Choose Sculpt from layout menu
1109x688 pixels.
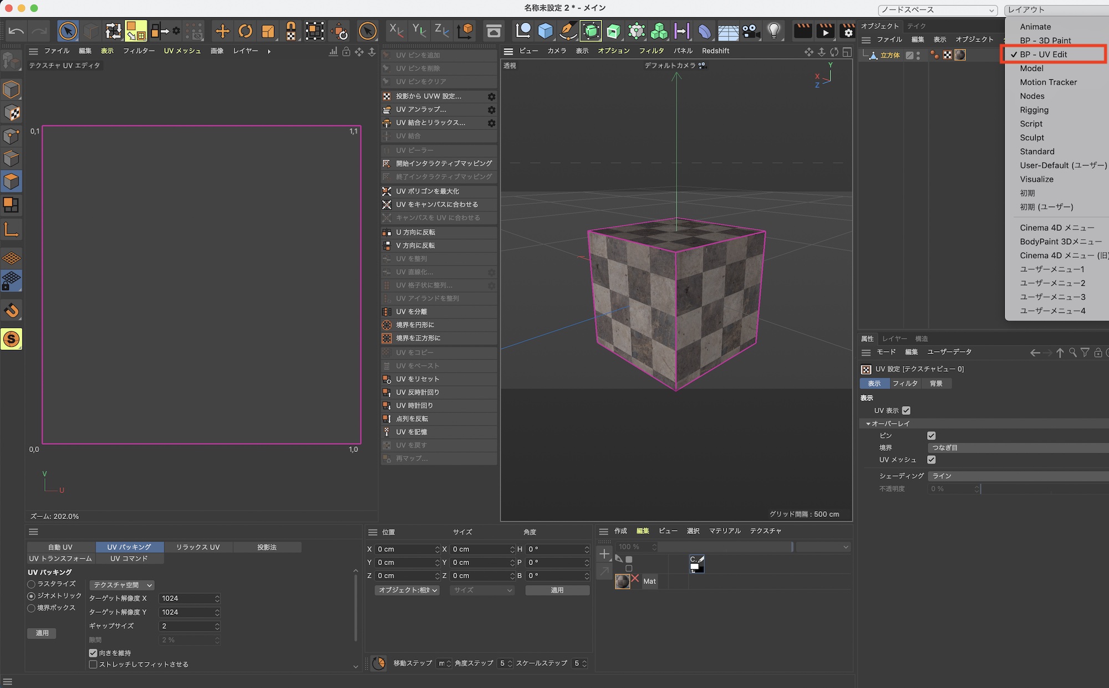click(1032, 137)
